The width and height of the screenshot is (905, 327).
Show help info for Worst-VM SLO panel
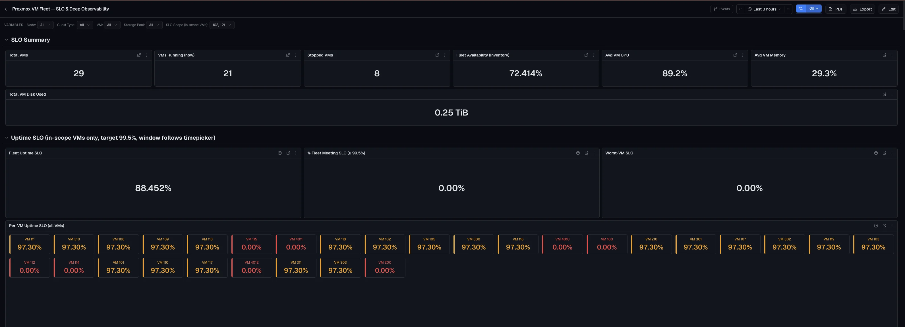(x=876, y=153)
